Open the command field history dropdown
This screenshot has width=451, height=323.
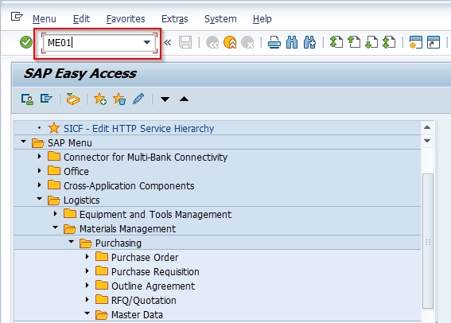pyautogui.click(x=147, y=43)
